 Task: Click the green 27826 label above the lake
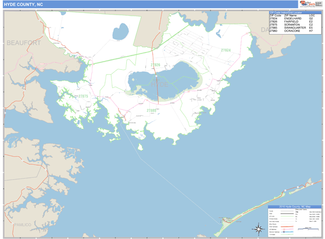155,65
